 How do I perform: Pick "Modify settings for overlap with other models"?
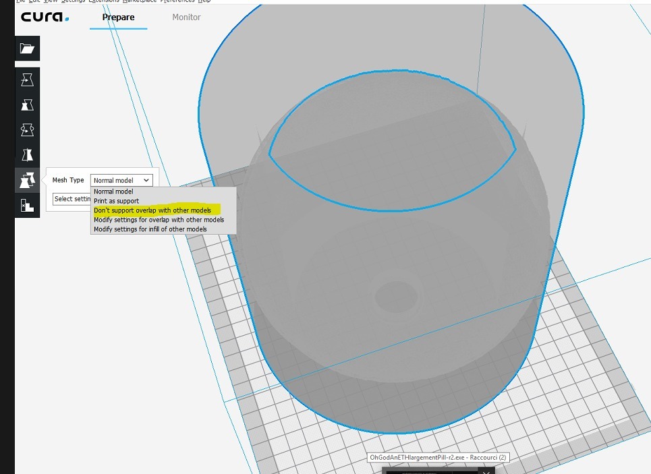point(159,220)
